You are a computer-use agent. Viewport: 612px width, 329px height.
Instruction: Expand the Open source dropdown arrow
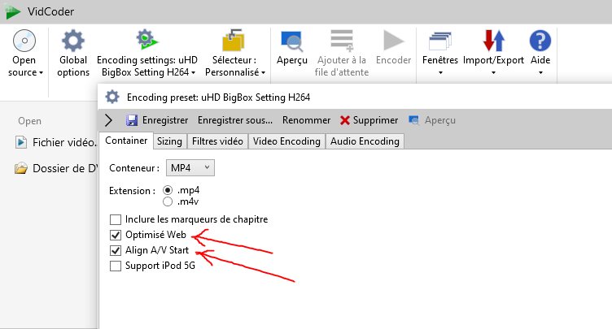coord(41,73)
